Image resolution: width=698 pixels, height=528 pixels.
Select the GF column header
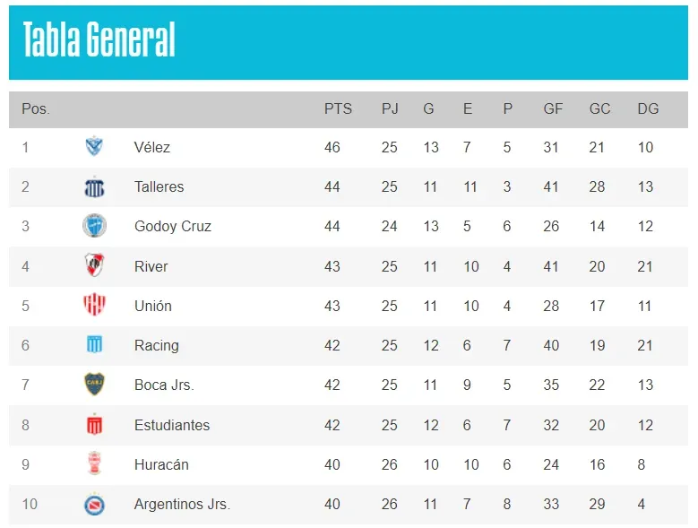553,109
